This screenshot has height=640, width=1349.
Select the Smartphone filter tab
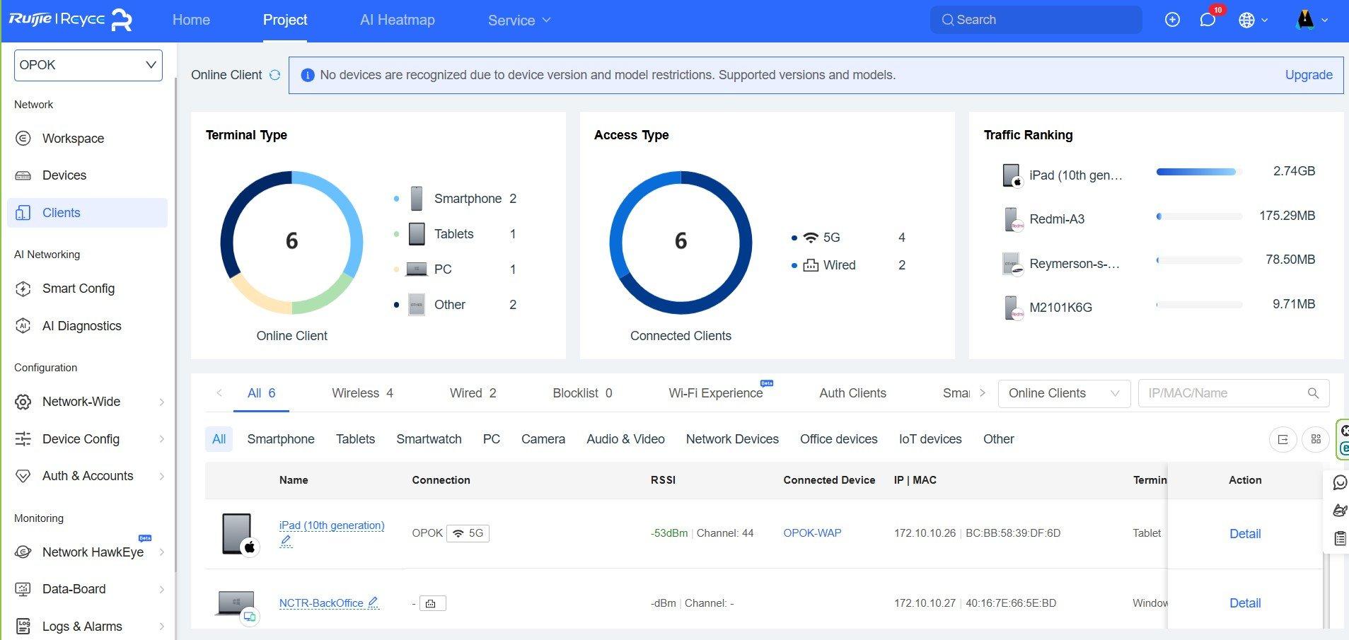(x=281, y=439)
